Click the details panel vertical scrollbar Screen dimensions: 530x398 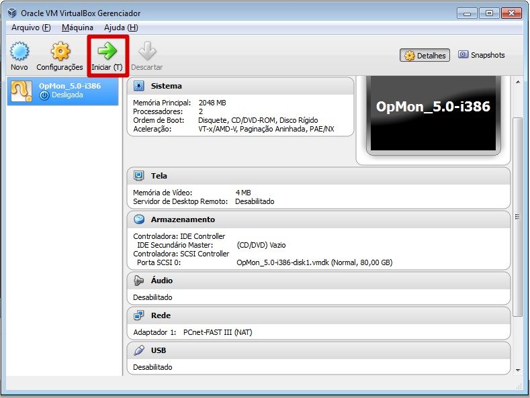(x=517, y=216)
